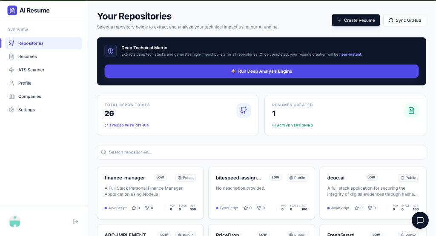Click the JavaScript label on finance-manager
This screenshot has width=436, height=236.
(117, 208)
